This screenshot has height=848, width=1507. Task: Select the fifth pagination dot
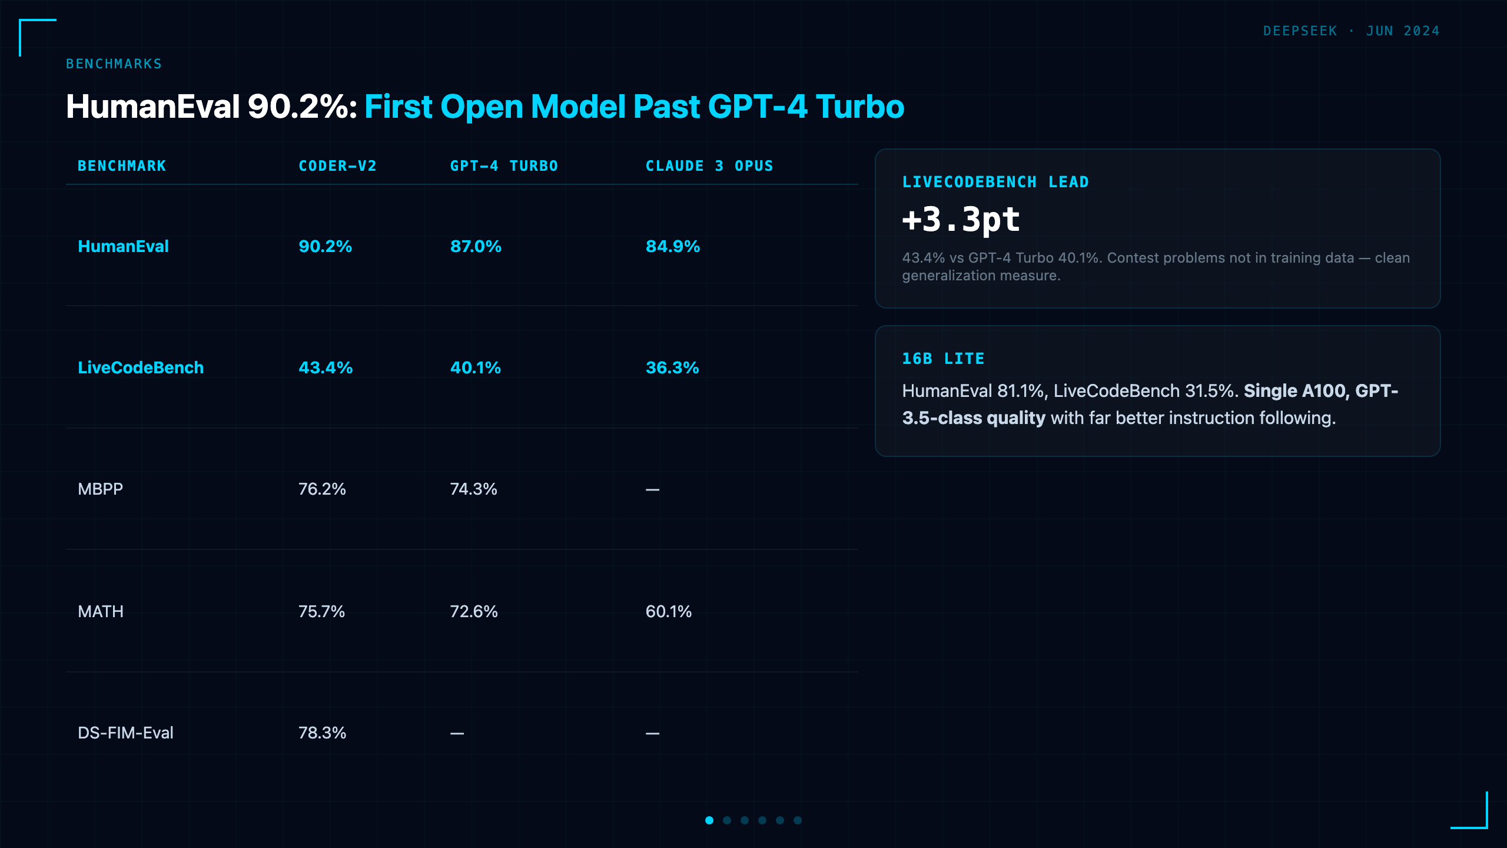coord(780,820)
